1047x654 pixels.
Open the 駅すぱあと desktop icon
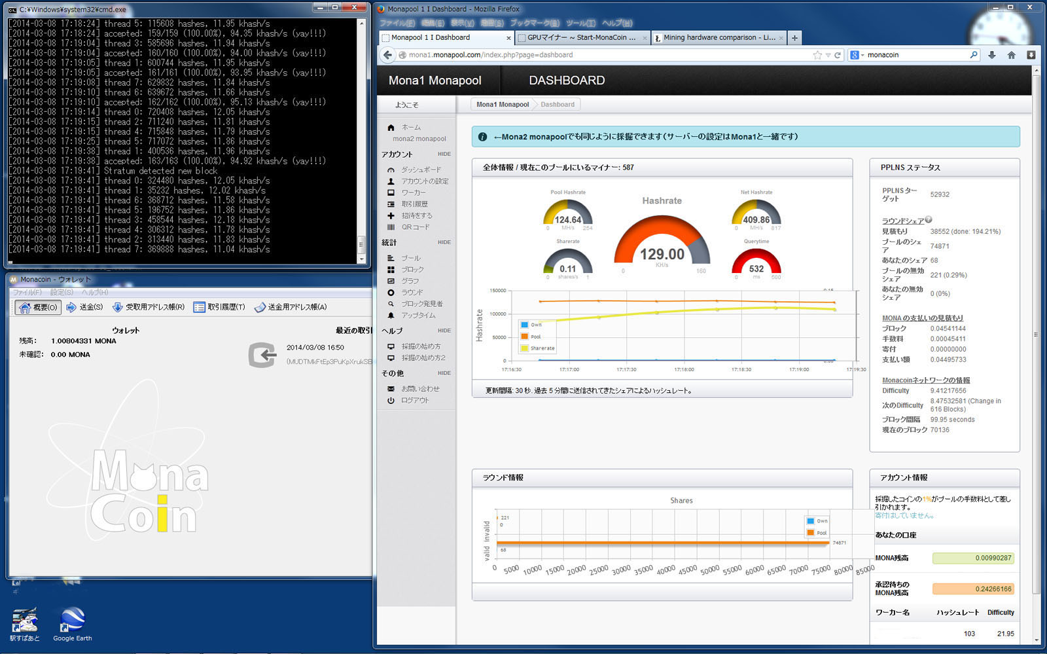[x=25, y=623]
